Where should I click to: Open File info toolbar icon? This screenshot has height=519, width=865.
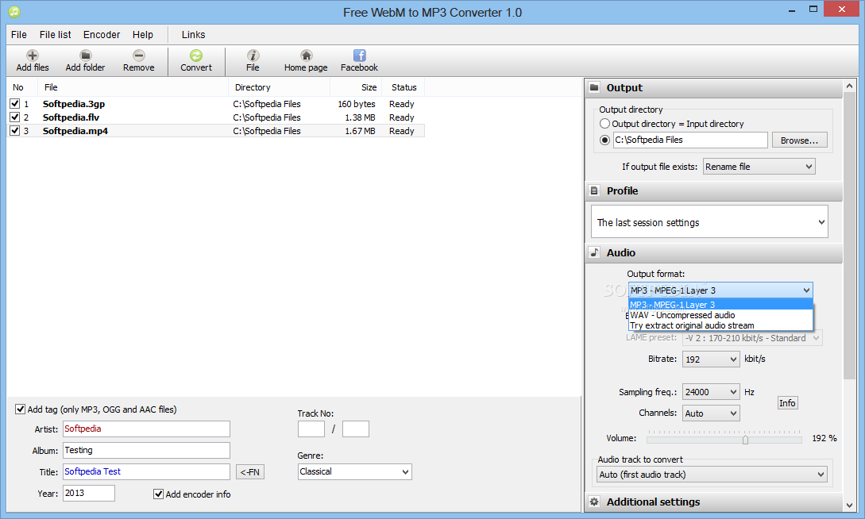[253, 55]
